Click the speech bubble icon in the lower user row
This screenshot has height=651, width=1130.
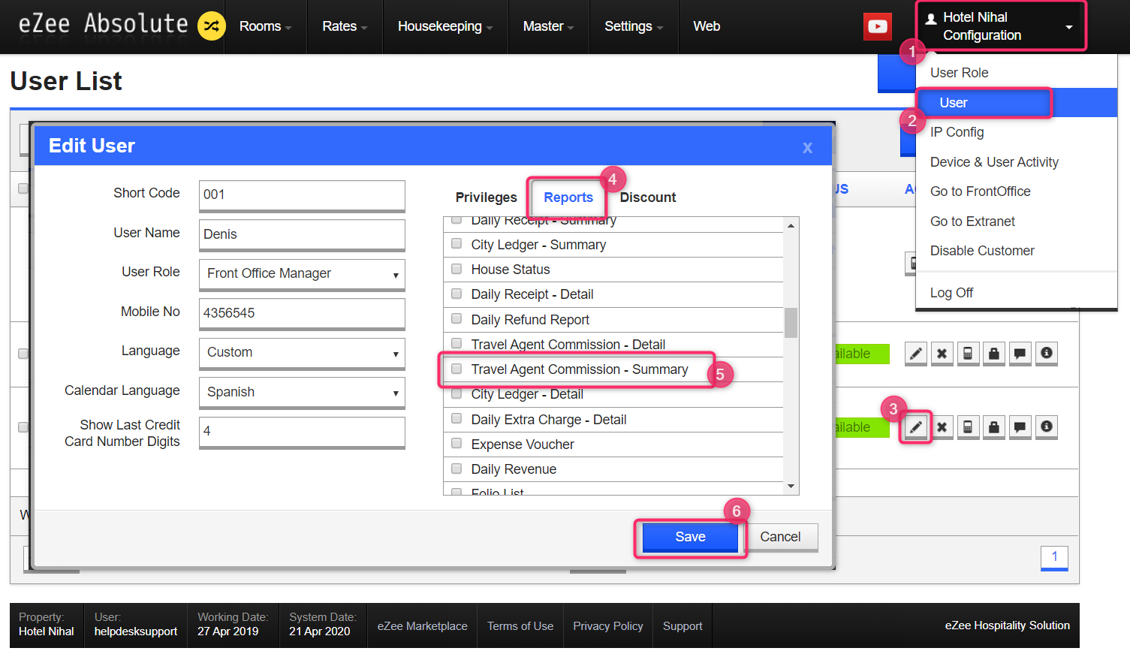(1020, 427)
